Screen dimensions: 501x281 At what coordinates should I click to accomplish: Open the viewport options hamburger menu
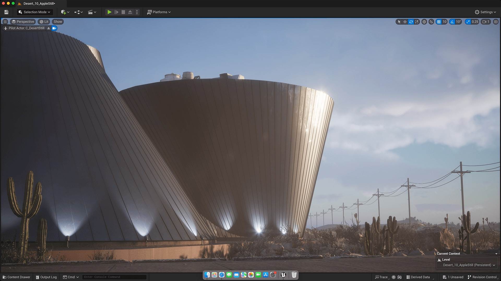[x=5, y=22]
